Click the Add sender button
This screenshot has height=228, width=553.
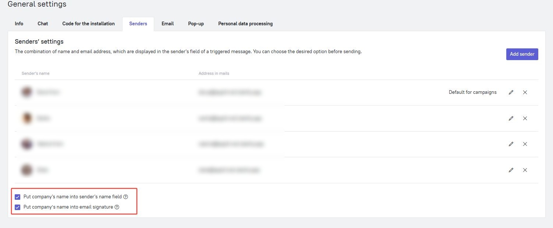(522, 54)
